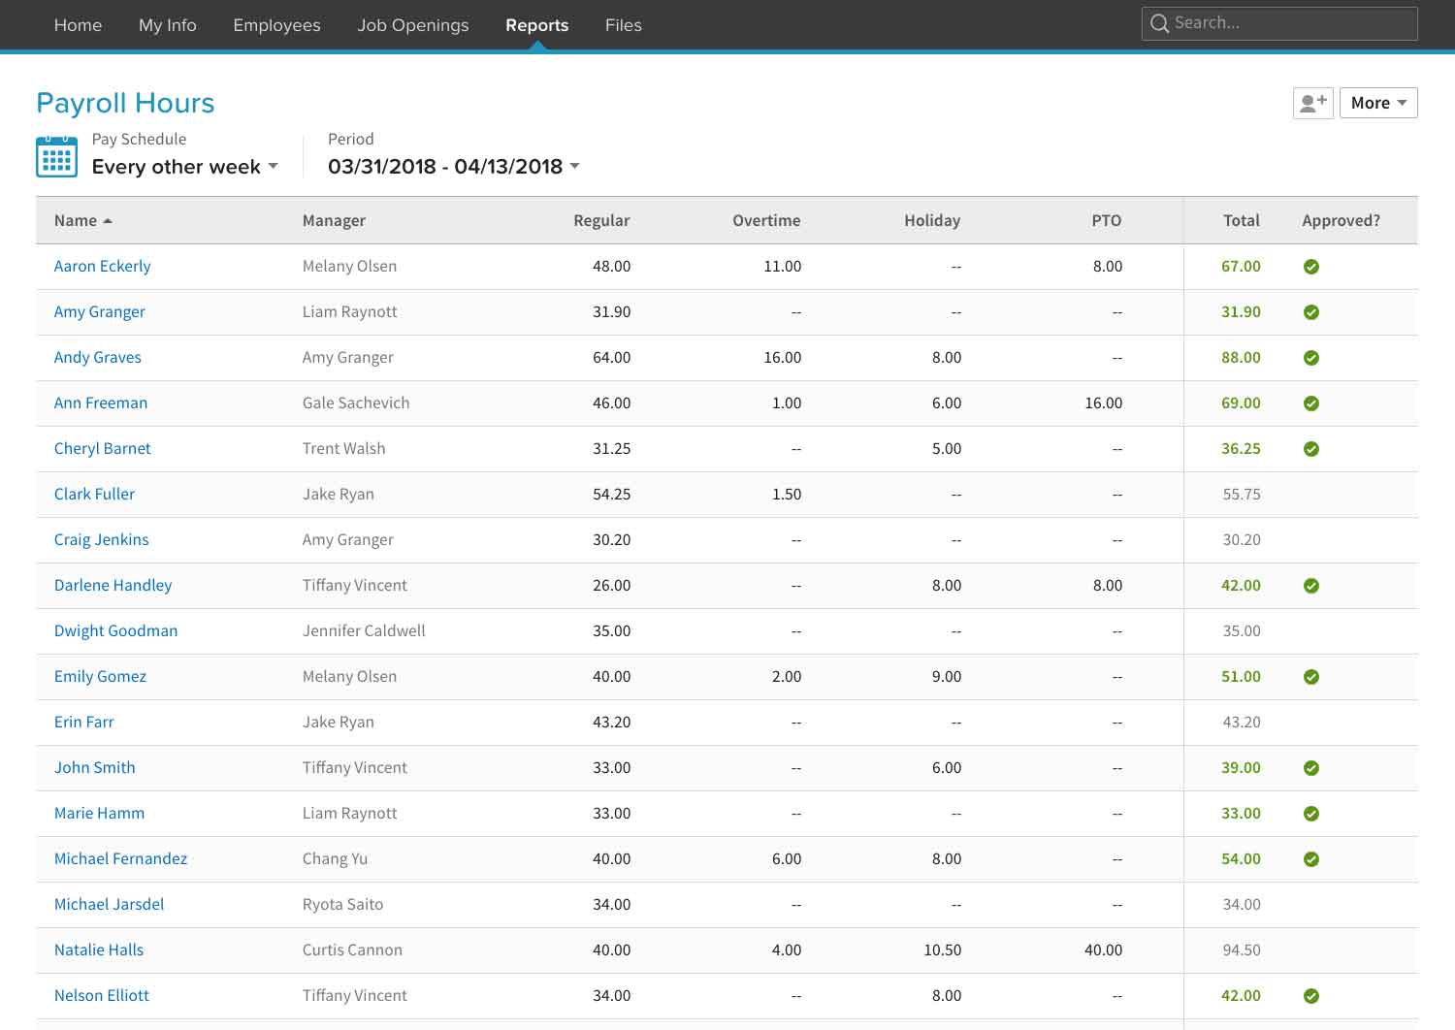
Task: Click total 94.50 for Natalie Halls
Action: tap(1242, 950)
